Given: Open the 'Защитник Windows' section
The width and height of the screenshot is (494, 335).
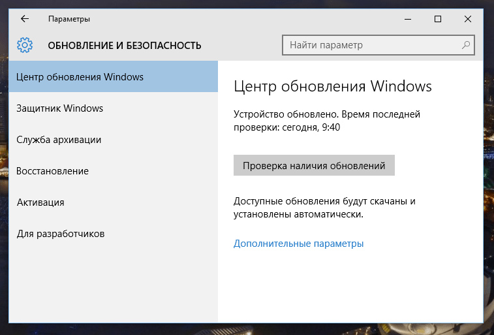Looking at the screenshot, I should (60, 108).
